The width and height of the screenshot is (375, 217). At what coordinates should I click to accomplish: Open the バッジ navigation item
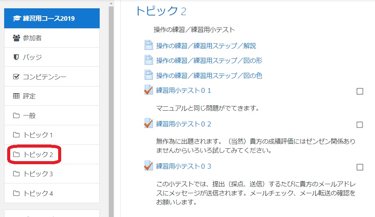pos(52,57)
